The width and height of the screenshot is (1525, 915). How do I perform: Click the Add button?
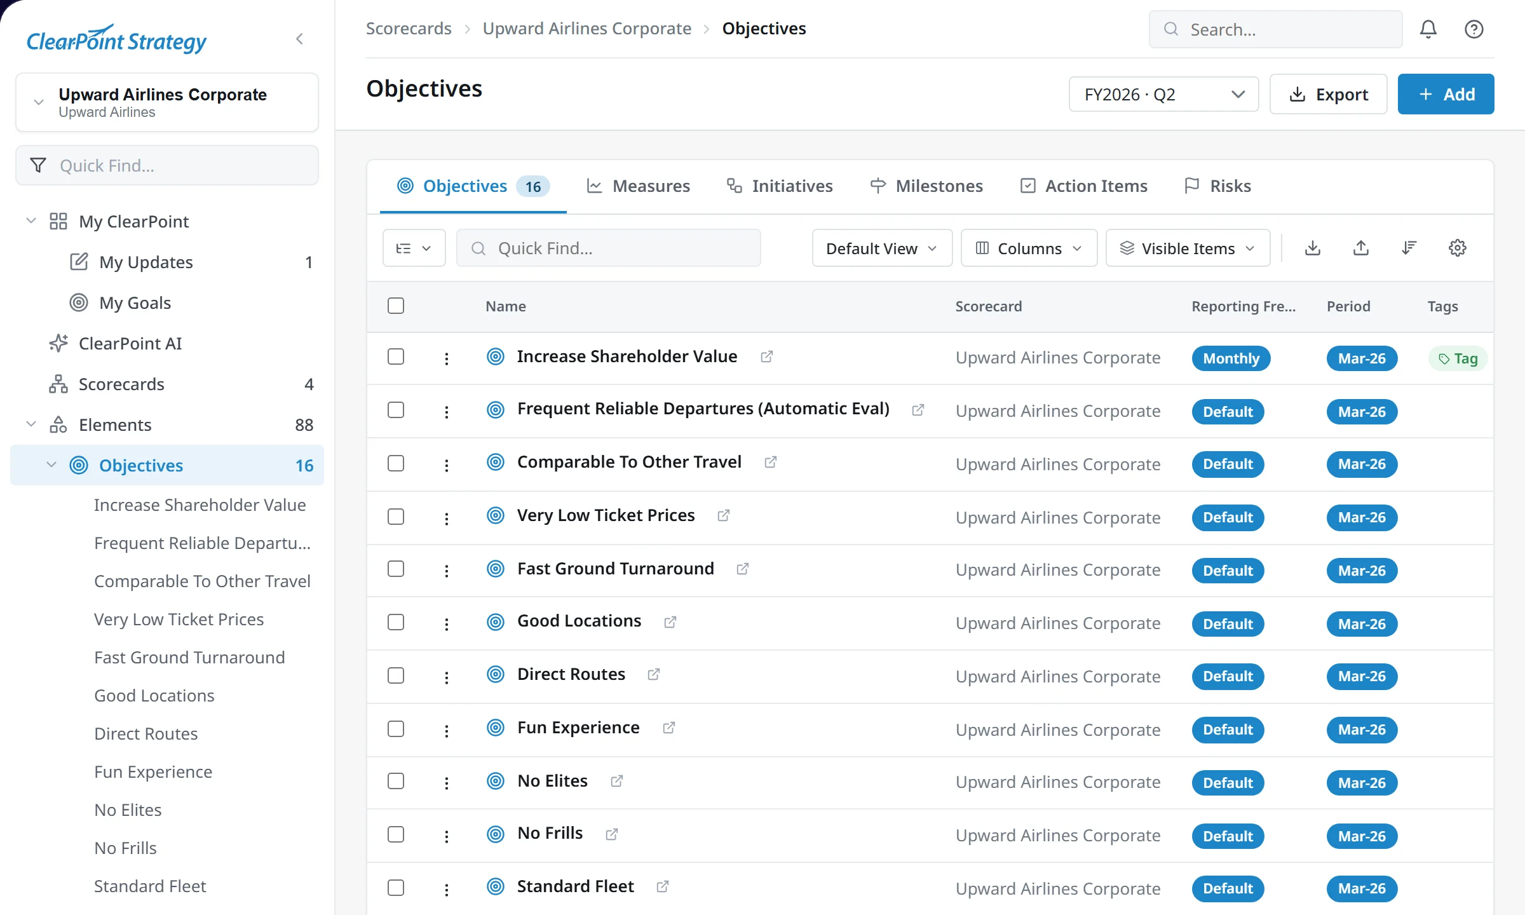coord(1446,94)
